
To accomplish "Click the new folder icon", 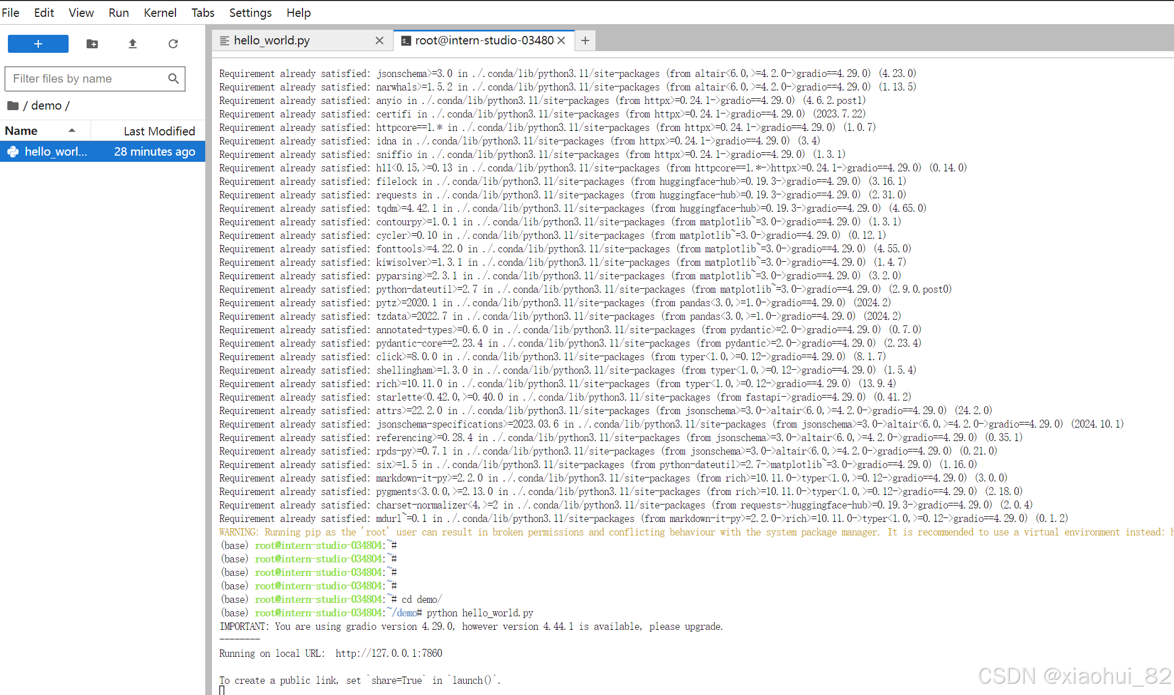I will coord(92,44).
